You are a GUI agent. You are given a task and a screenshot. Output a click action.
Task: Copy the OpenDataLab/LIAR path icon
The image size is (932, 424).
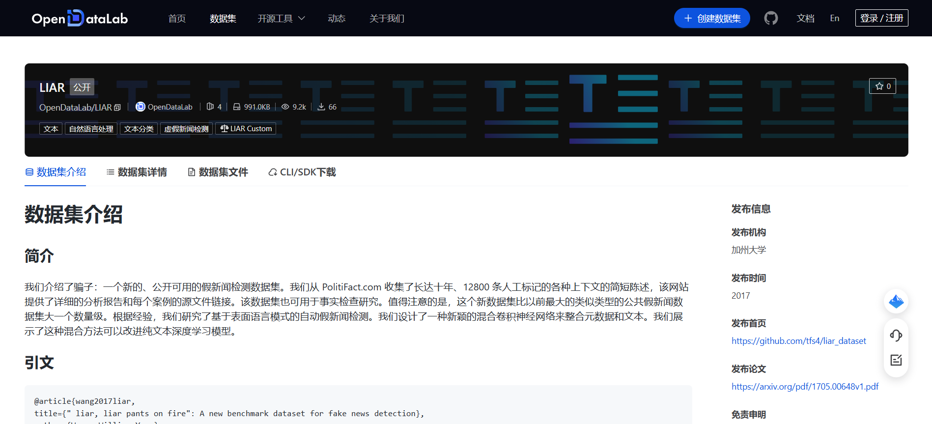[117, 107]
